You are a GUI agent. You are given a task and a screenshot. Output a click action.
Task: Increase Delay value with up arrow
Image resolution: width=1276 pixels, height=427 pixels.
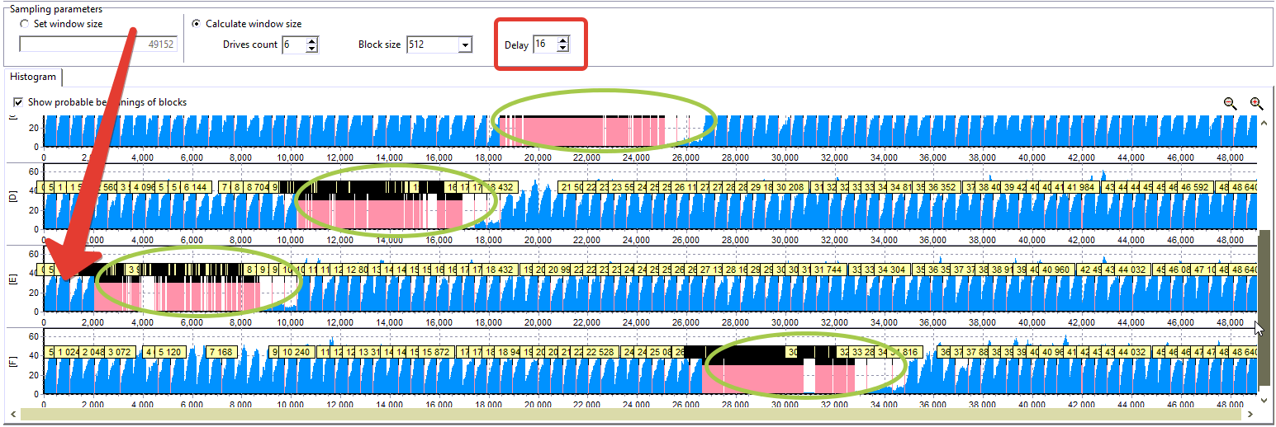click(x=562, y=40)
